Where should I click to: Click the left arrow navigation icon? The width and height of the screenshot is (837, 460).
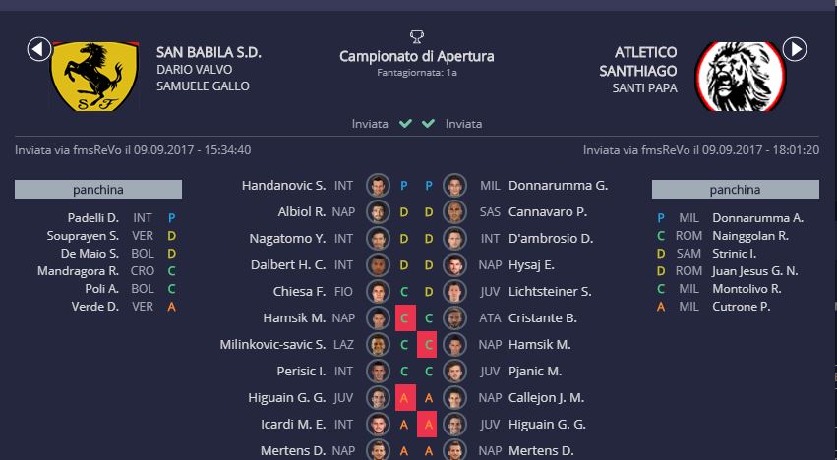tap(39, 48)
